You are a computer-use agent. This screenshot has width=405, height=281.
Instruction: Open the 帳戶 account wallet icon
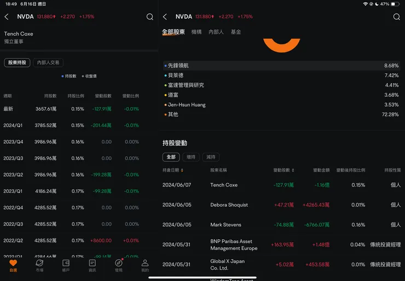point(66,263)
